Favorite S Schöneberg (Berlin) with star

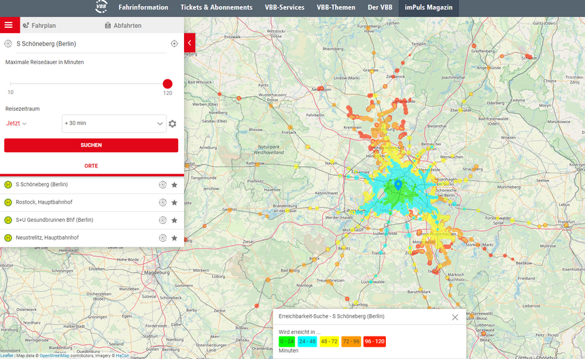[x=174, y=185]
